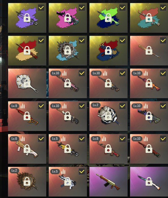
Task: Click bullet icon on Lv.10 red black sniper
Action: [x=146, y=139]
